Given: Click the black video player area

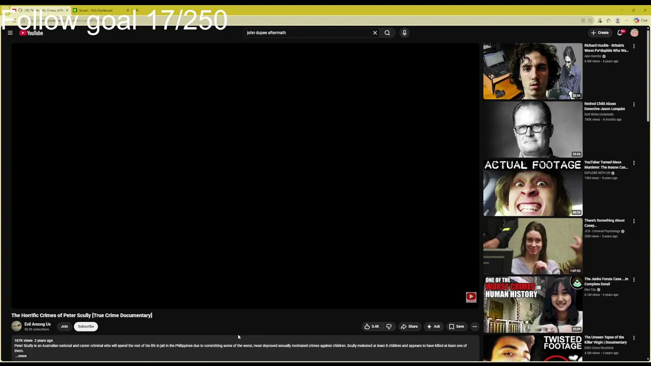Looking at the screenshot, I should point(244,175).
